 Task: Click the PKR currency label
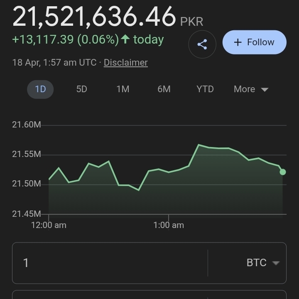191,21
